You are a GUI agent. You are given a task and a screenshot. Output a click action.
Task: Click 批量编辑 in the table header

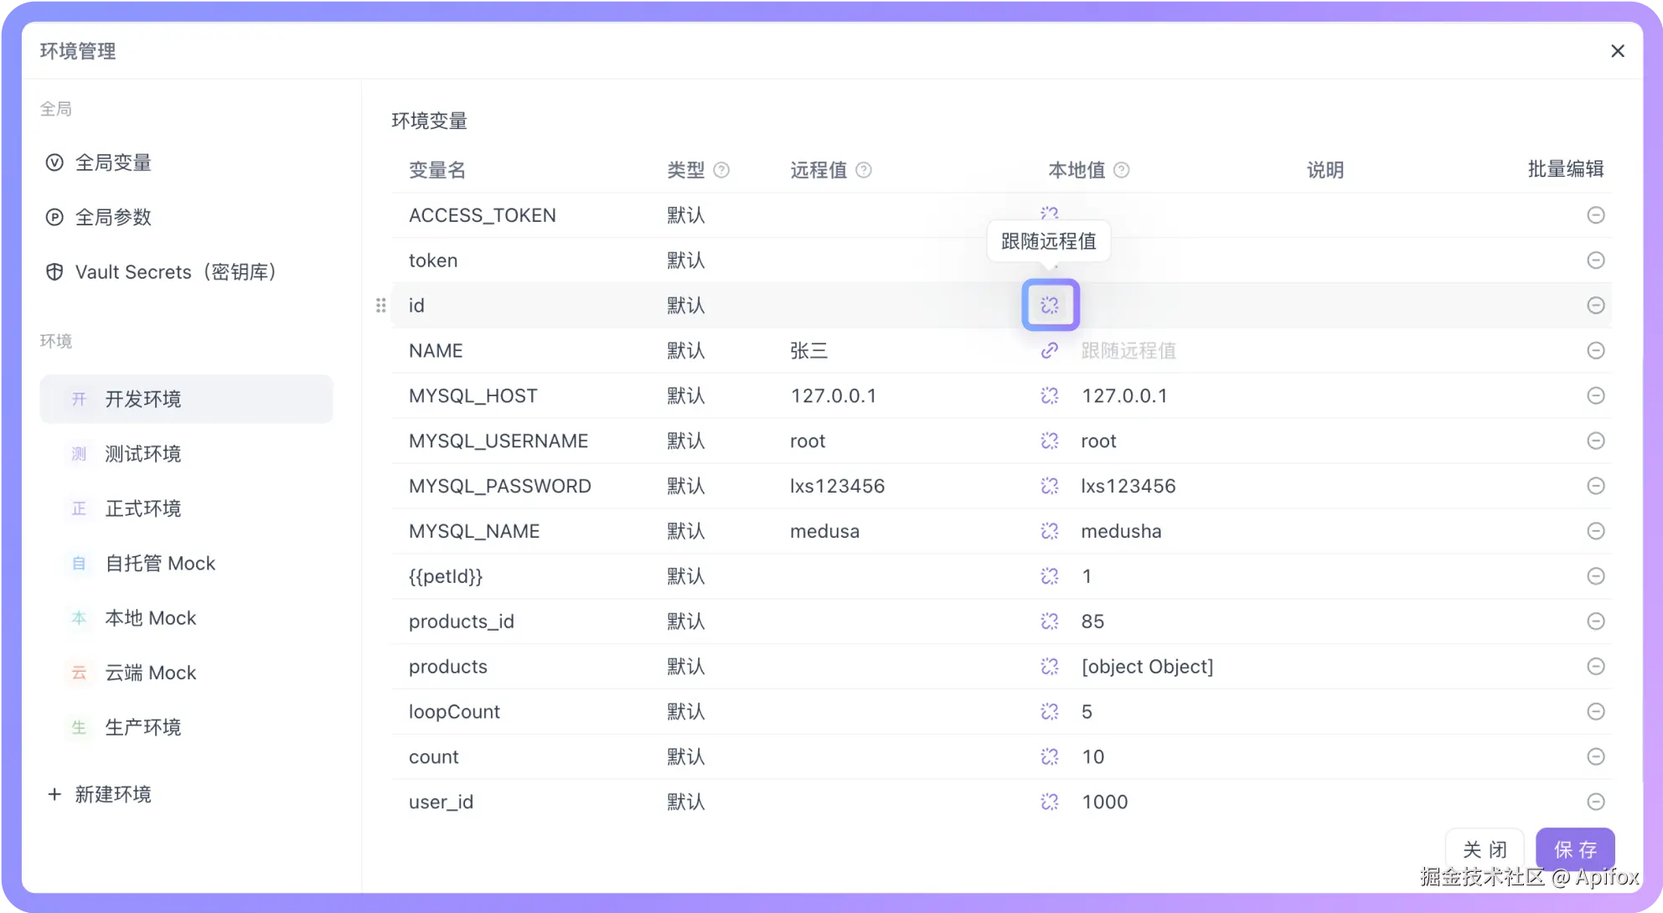[1565, 169]
